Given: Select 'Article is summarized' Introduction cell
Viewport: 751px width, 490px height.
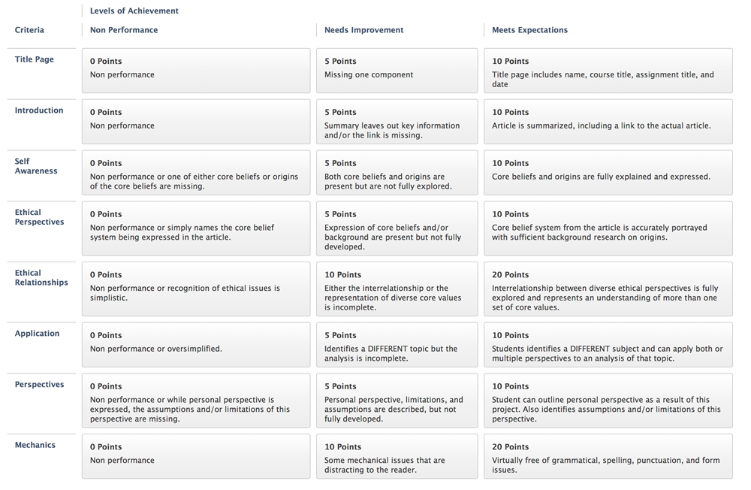Looking at the screenshot, I should coord(608,122).
